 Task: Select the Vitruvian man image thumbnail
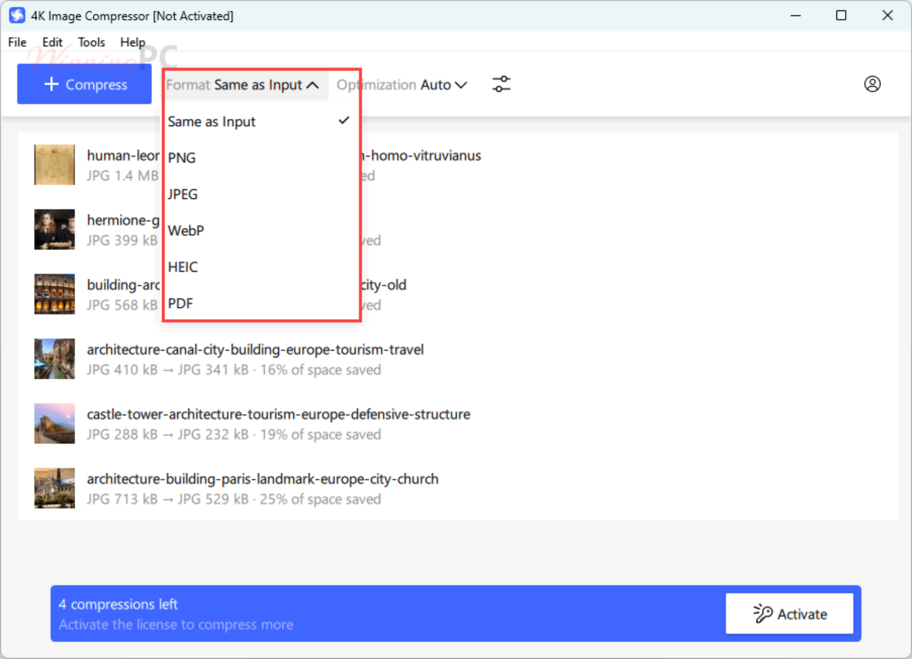coord(54,165)
